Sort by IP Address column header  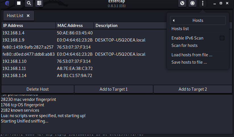(x=28, y=26)
